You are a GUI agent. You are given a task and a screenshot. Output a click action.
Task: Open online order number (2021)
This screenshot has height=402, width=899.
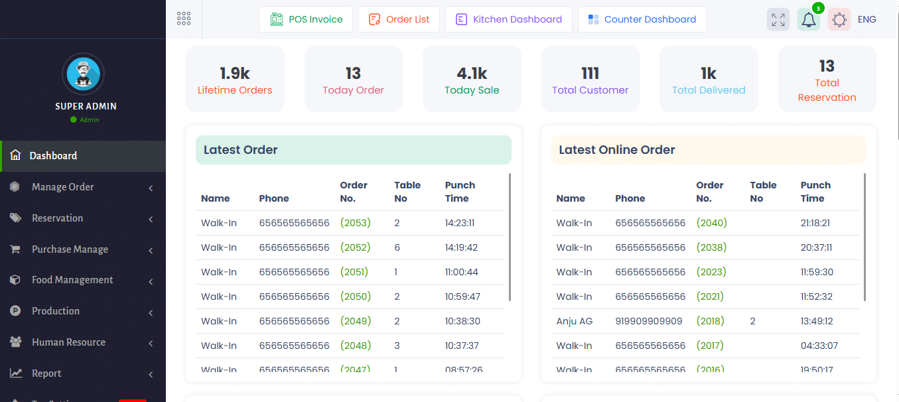pos(710,297)
